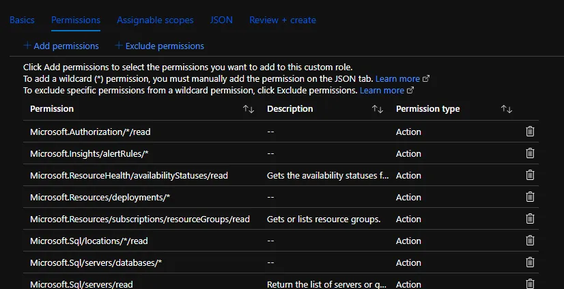Open Learn more link about excluding permissions

coord(382,90)
